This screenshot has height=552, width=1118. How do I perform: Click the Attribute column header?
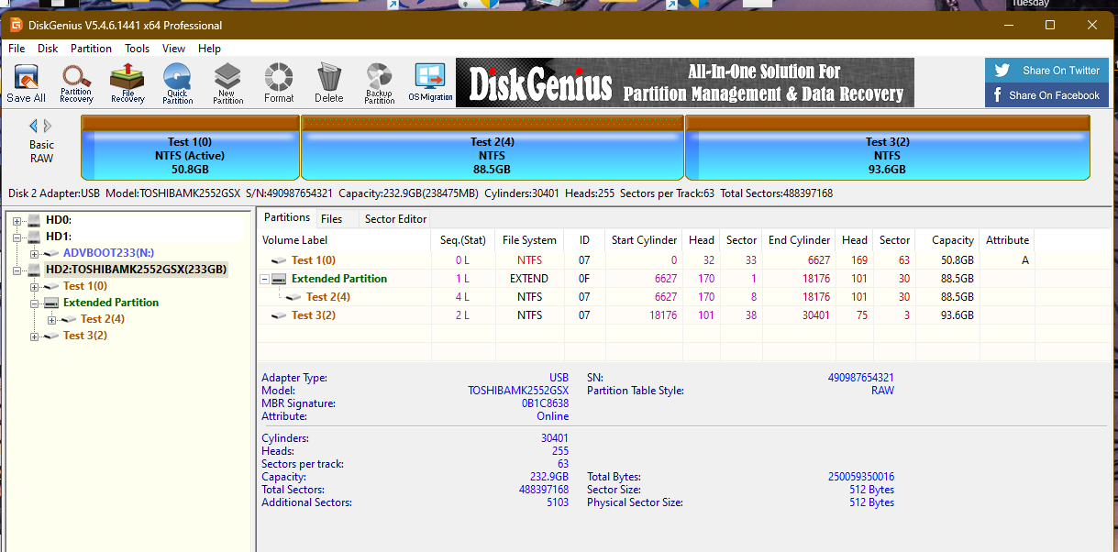click(x=1007, y=240)
